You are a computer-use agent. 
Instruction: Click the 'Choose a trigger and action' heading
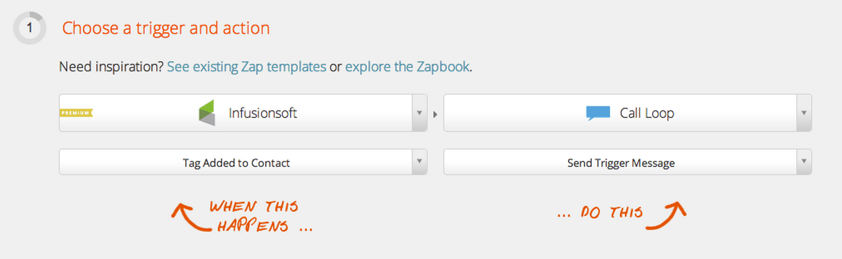(x=166, y=28)
